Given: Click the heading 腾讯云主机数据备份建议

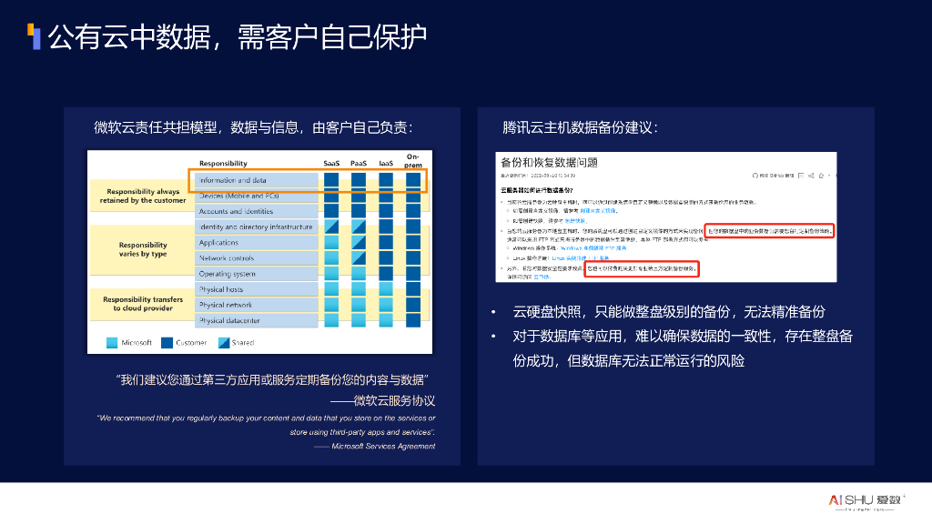Looking at the screenshot, I should (580, 127).
